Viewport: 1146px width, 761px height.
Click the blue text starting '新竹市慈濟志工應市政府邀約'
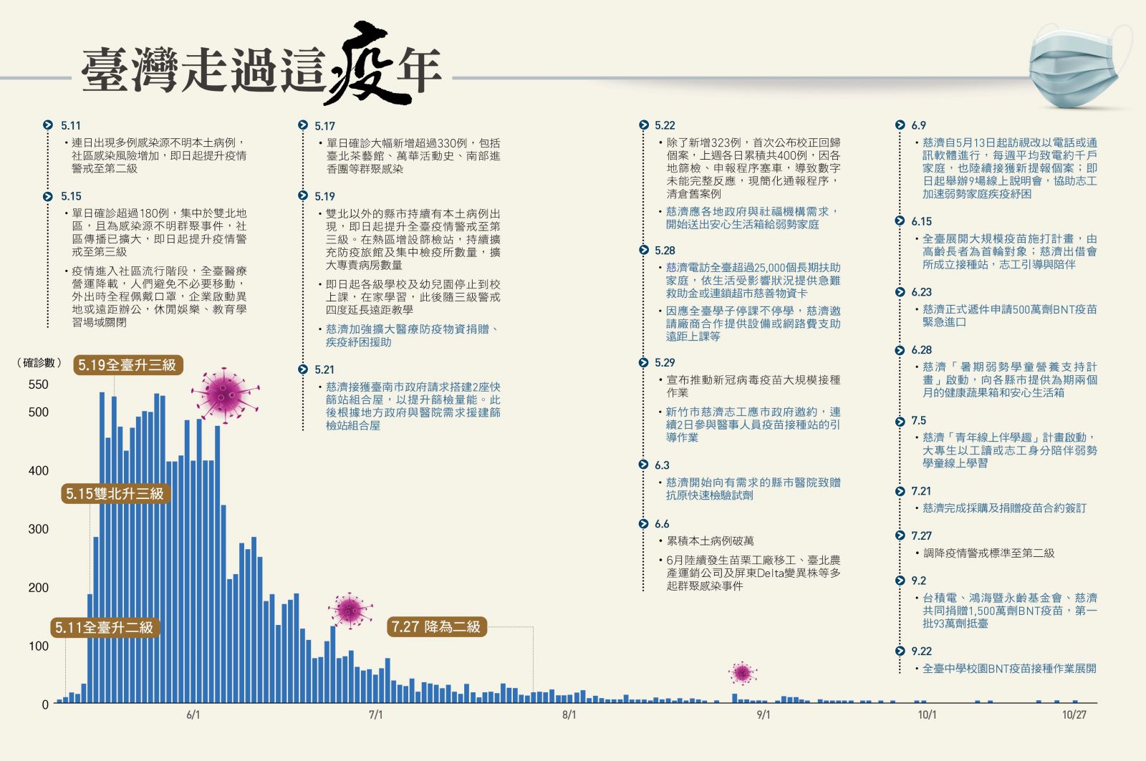click(753, 425)
